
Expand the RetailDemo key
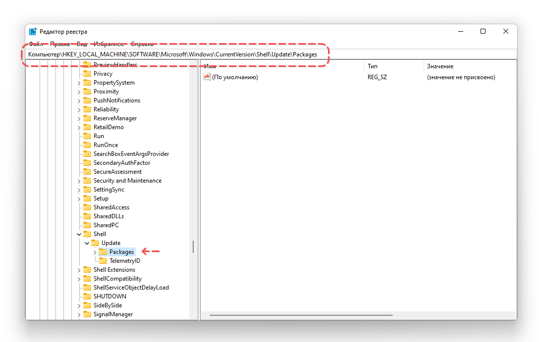pos(79,128)
